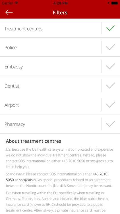This screenshot has height=214, width=120.
Task: Select the Embassy row label
Action: coord(14,67)
